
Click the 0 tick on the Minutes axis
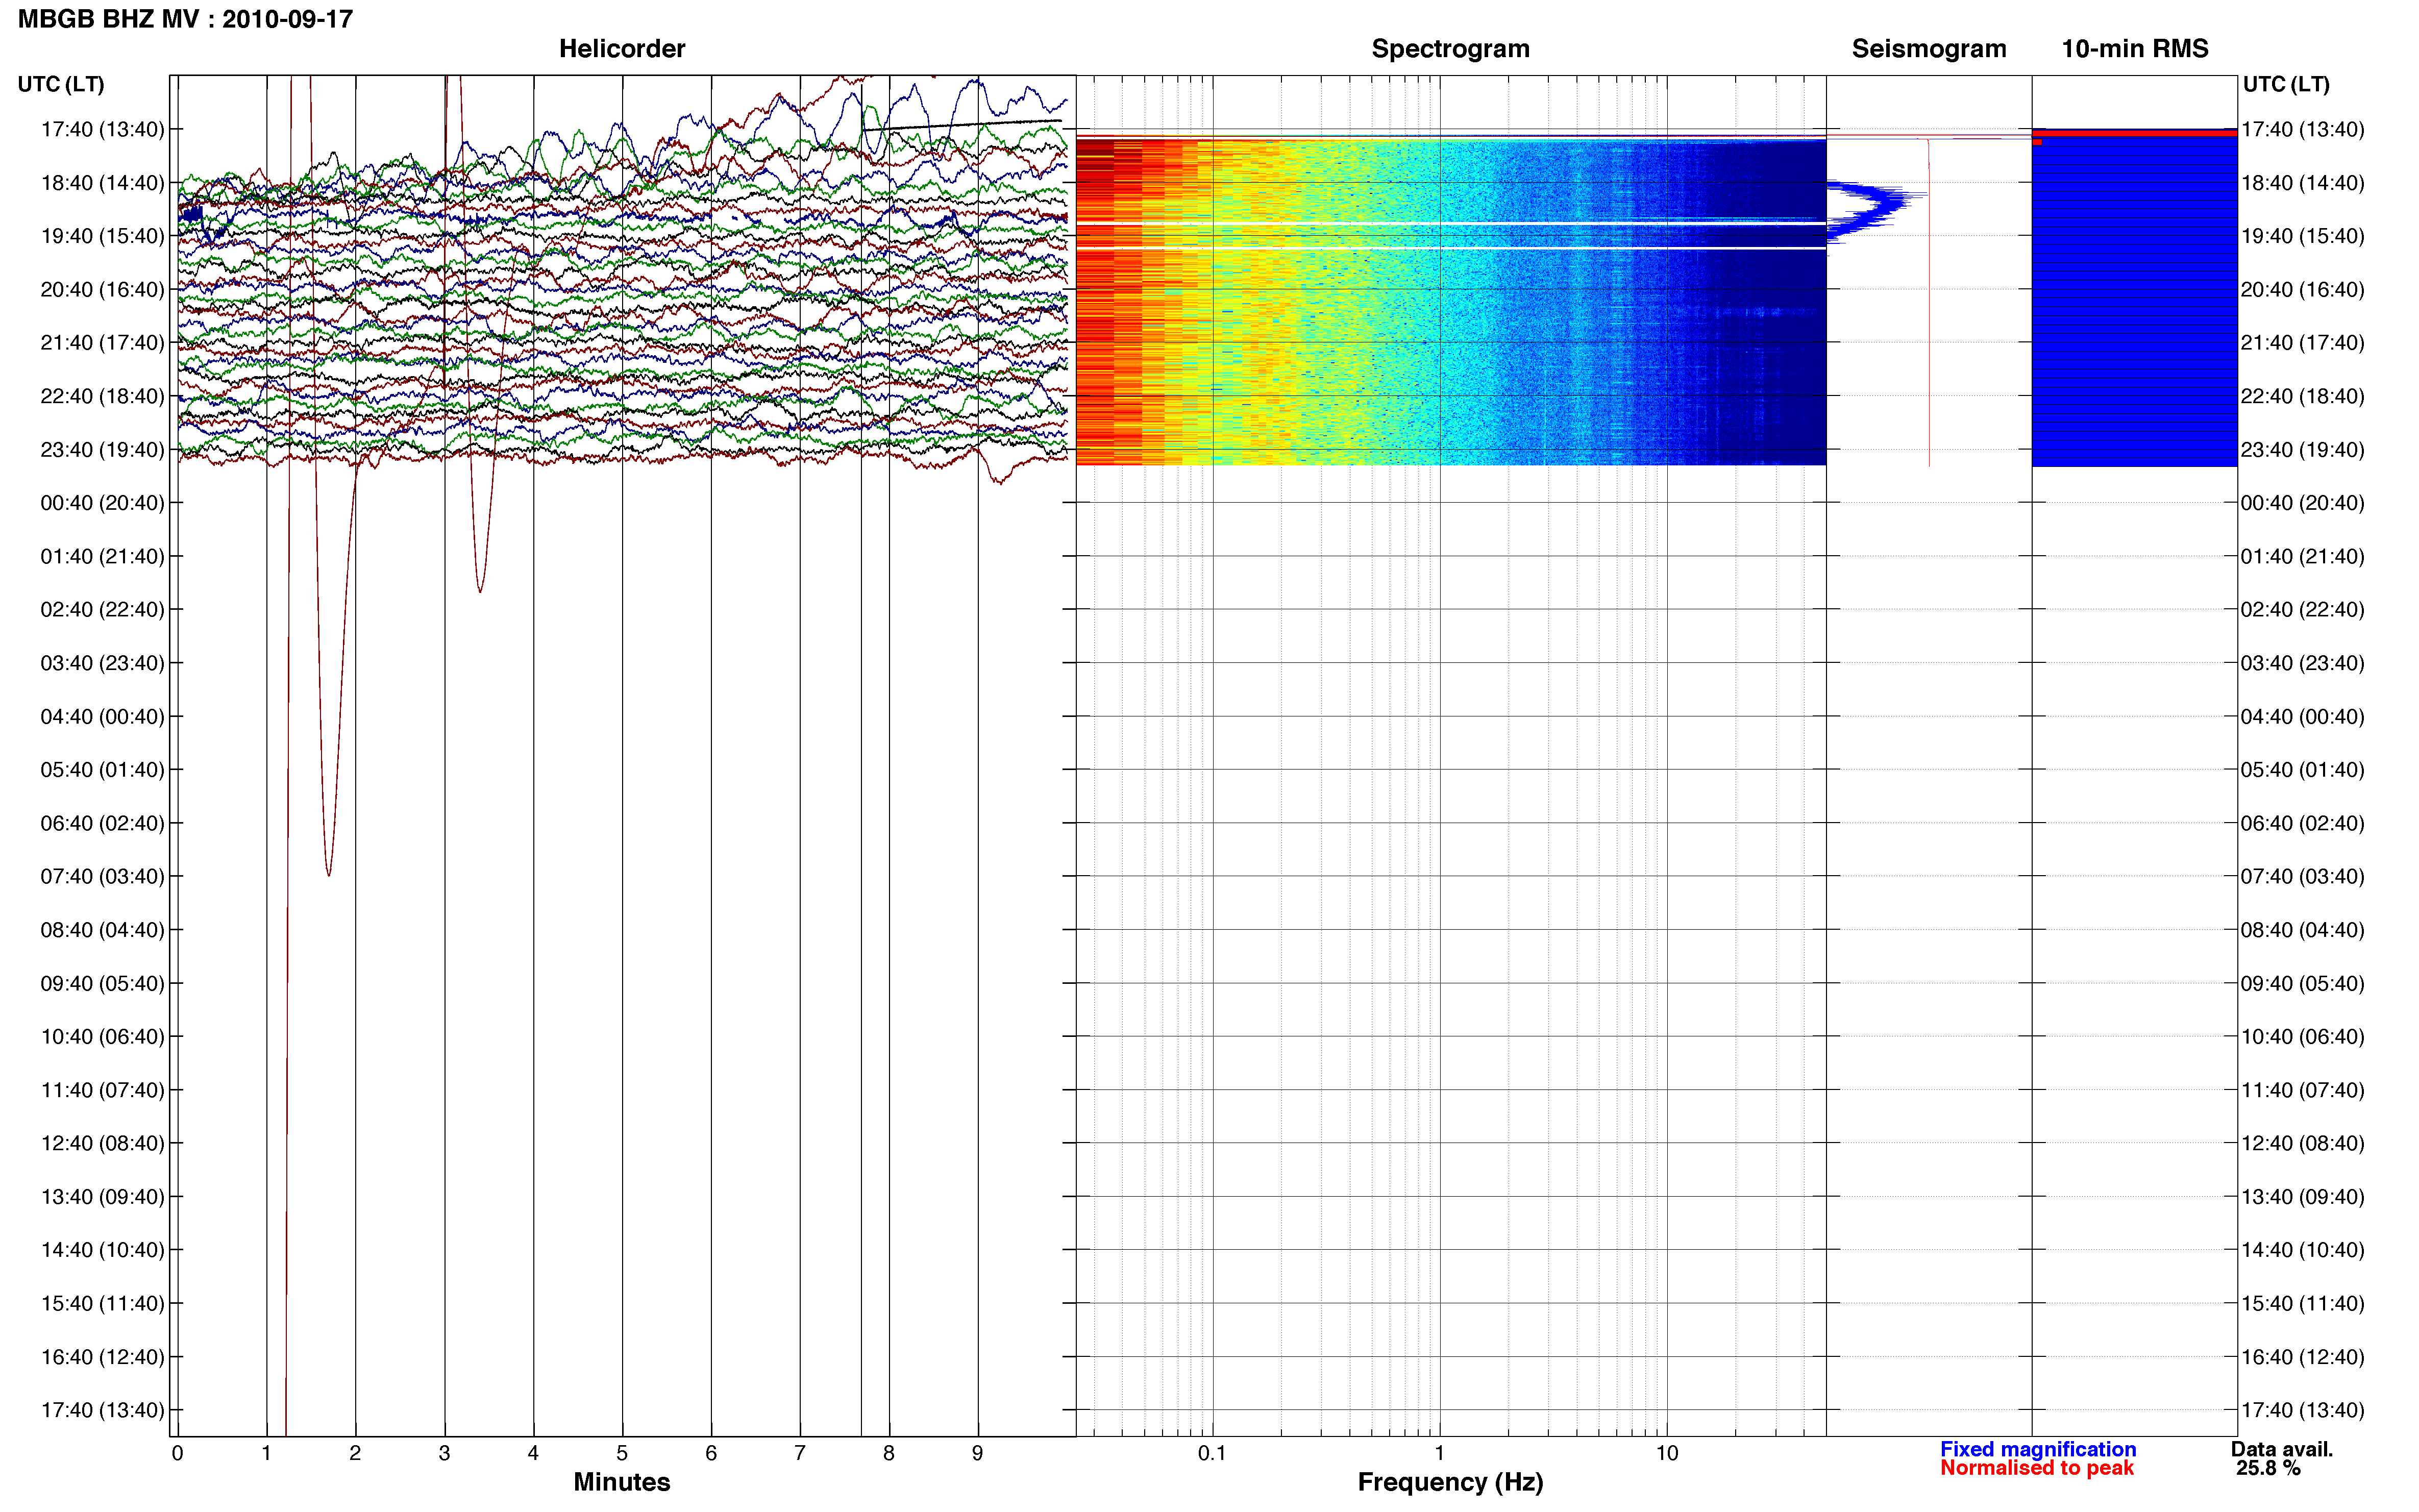178,1453
